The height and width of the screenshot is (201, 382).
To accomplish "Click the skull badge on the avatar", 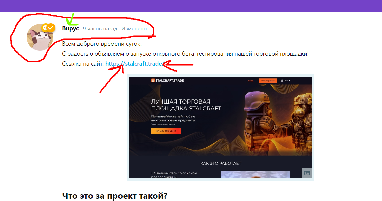I will [x=45, y=28].
